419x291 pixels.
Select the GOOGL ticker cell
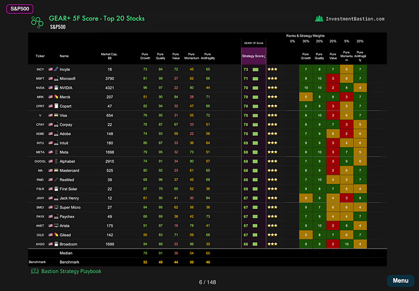pos(40,161)
